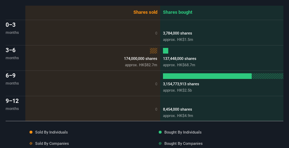Click the approx. HK$82.7m value

point(141,65)
